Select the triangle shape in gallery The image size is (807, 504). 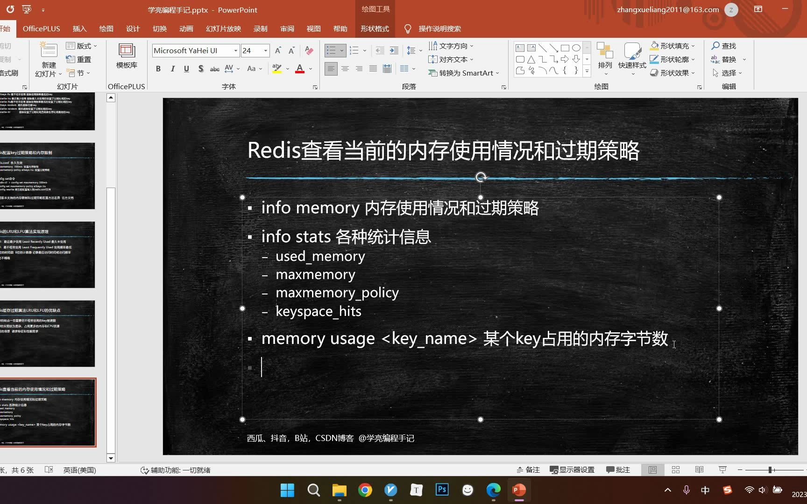point(531,59)
